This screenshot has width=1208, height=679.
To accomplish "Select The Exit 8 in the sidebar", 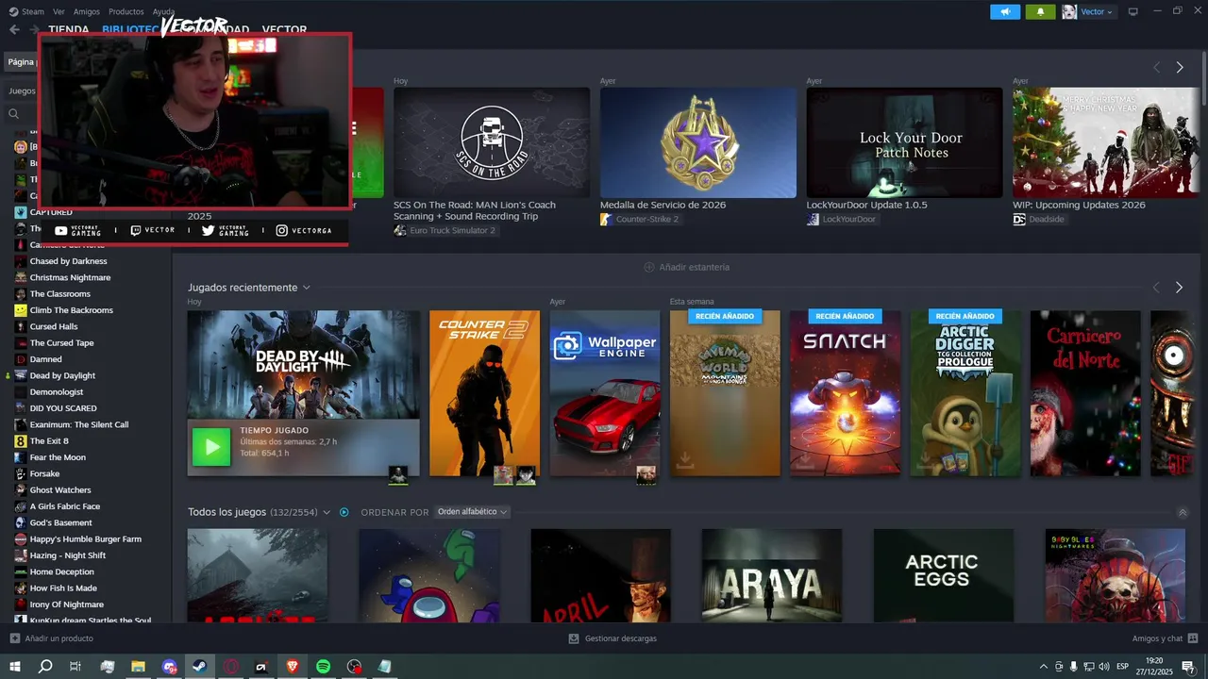I will tap(49, 441).
